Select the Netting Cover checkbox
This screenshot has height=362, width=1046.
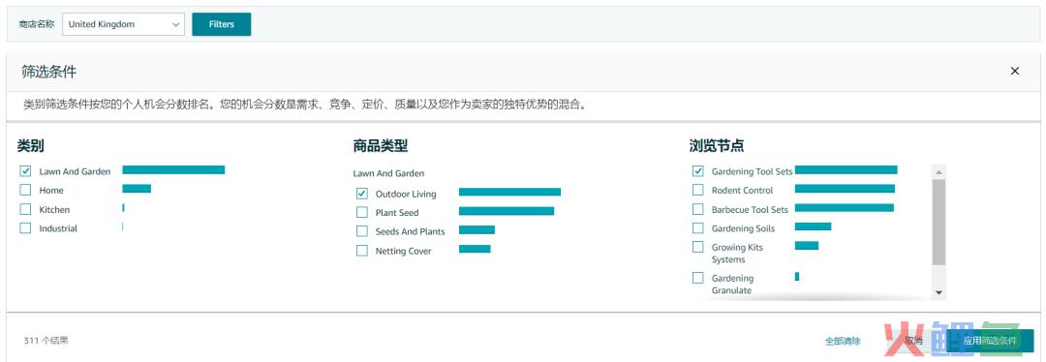tap(361, 251)
